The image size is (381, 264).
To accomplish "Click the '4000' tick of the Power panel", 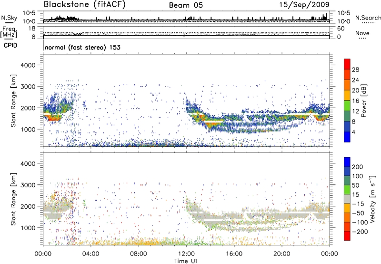I will point(28,65).
